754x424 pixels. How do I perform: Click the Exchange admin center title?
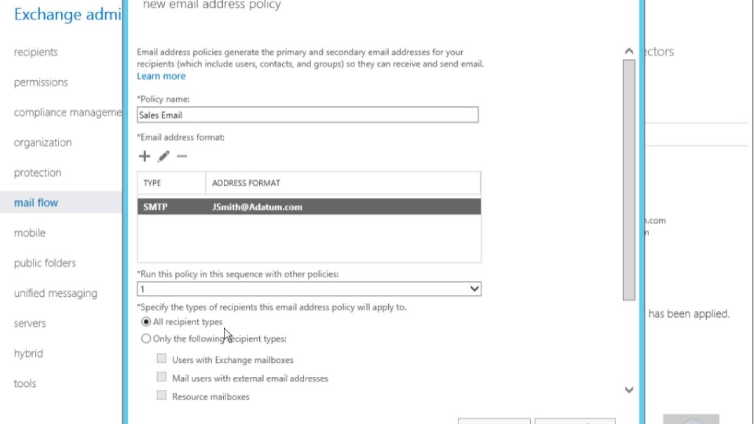(68, 14)
